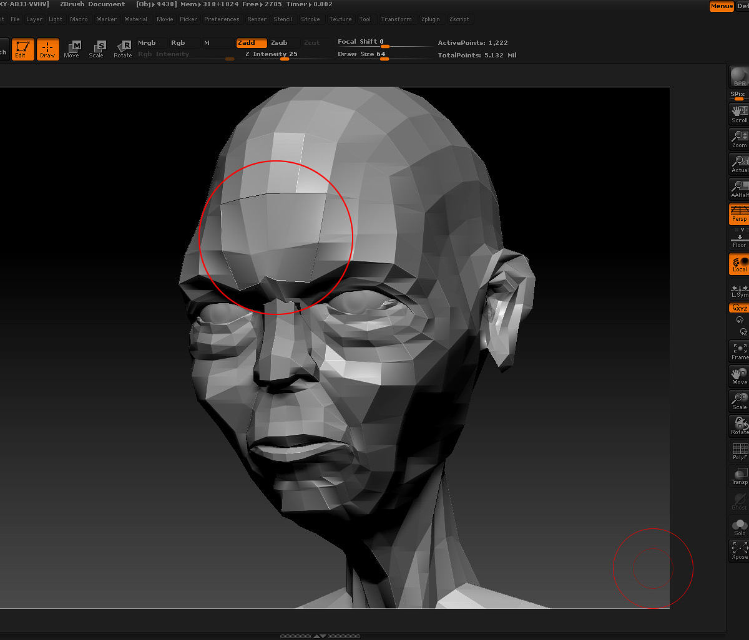Switch to Y-axis rotation mode
This screenshot has height=640, width=749.
tap(740, 319)
